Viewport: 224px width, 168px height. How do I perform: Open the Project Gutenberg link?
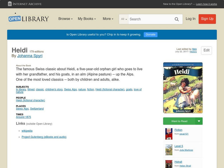(44, 137)
